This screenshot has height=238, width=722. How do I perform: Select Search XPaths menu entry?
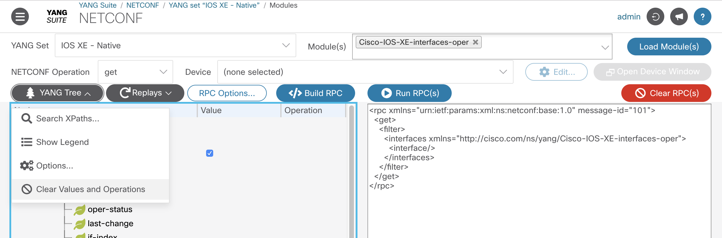coord(90,119)
